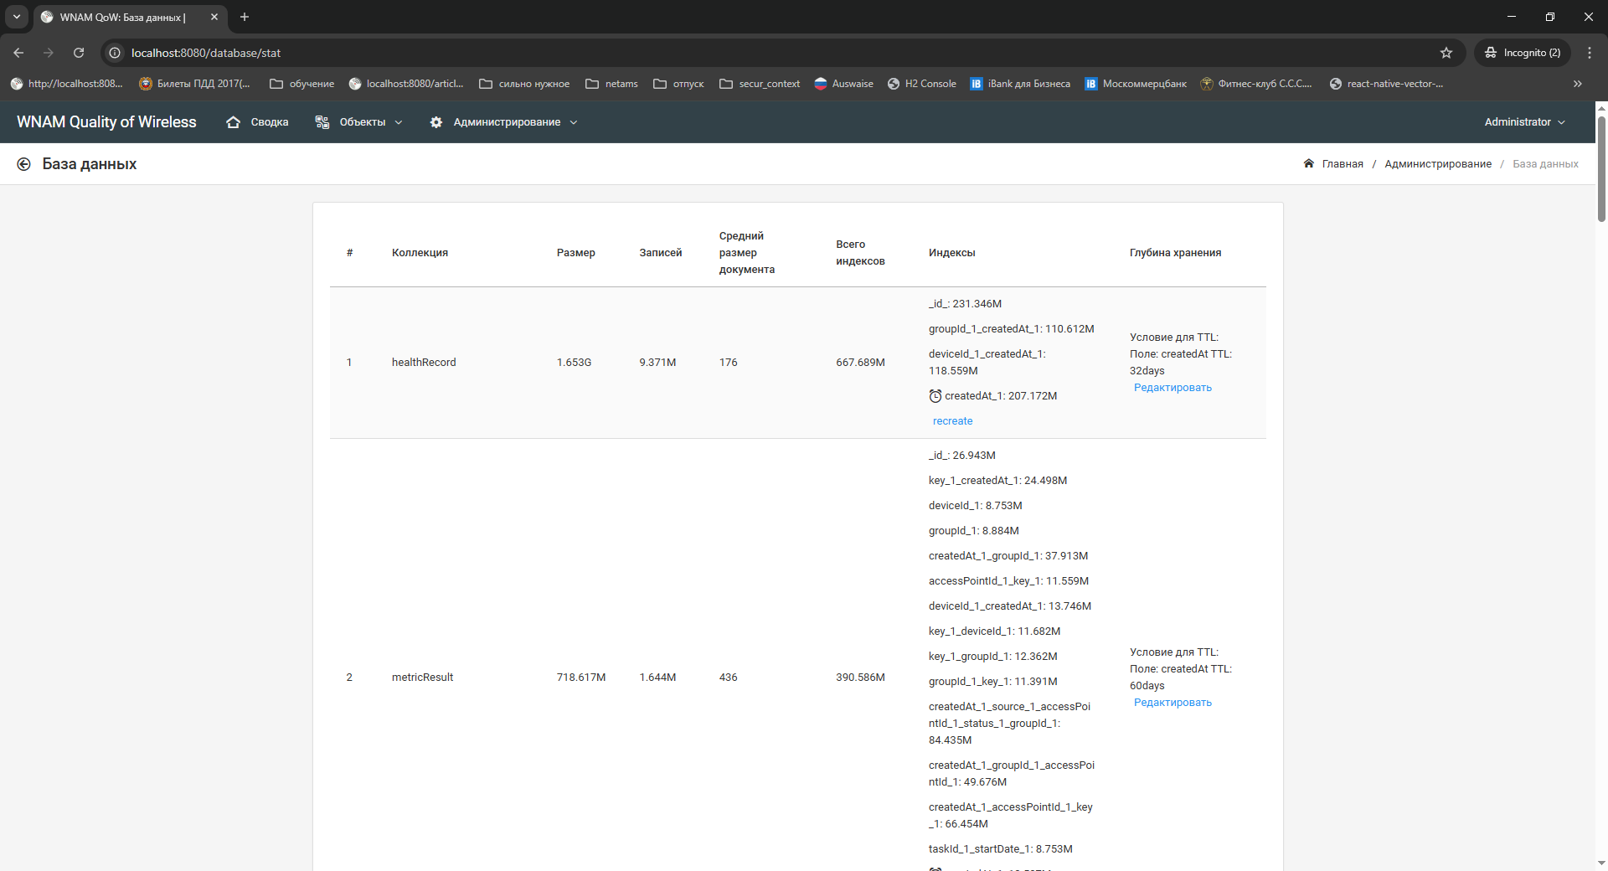This screenshot has width=1608, height=871.
Task: Open the Москоммерцбанк bookmark
Action: 1135,84
